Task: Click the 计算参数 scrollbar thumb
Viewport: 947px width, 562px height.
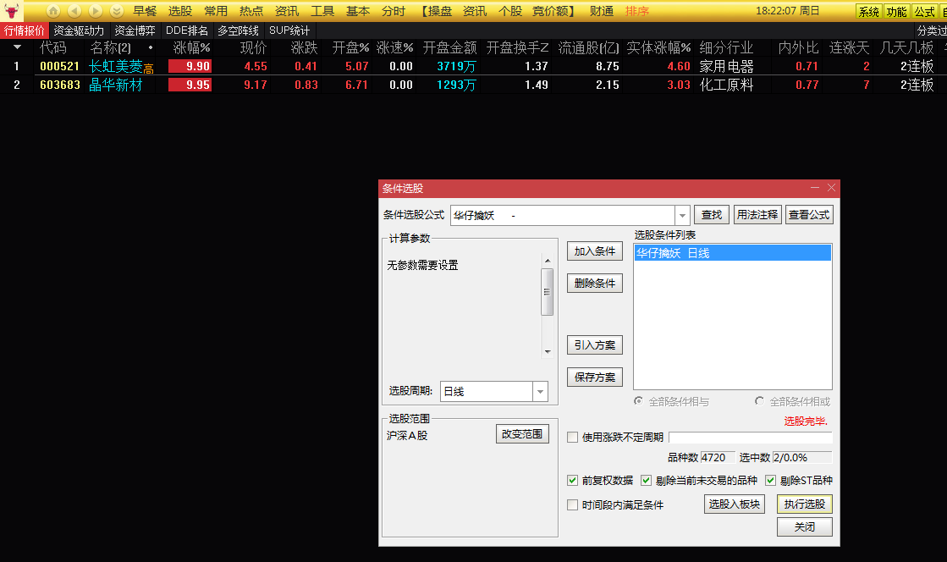Action: [x=547, y=292]
